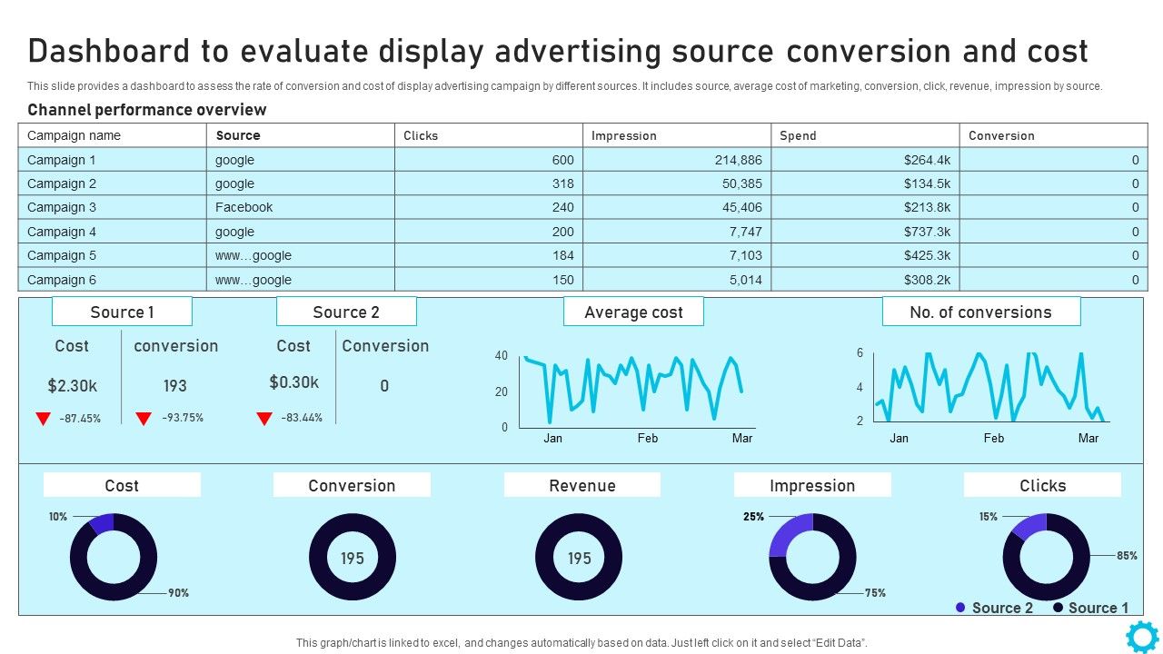Click the 45,406 impression value
1163x654 pixels.
[742, 207]
